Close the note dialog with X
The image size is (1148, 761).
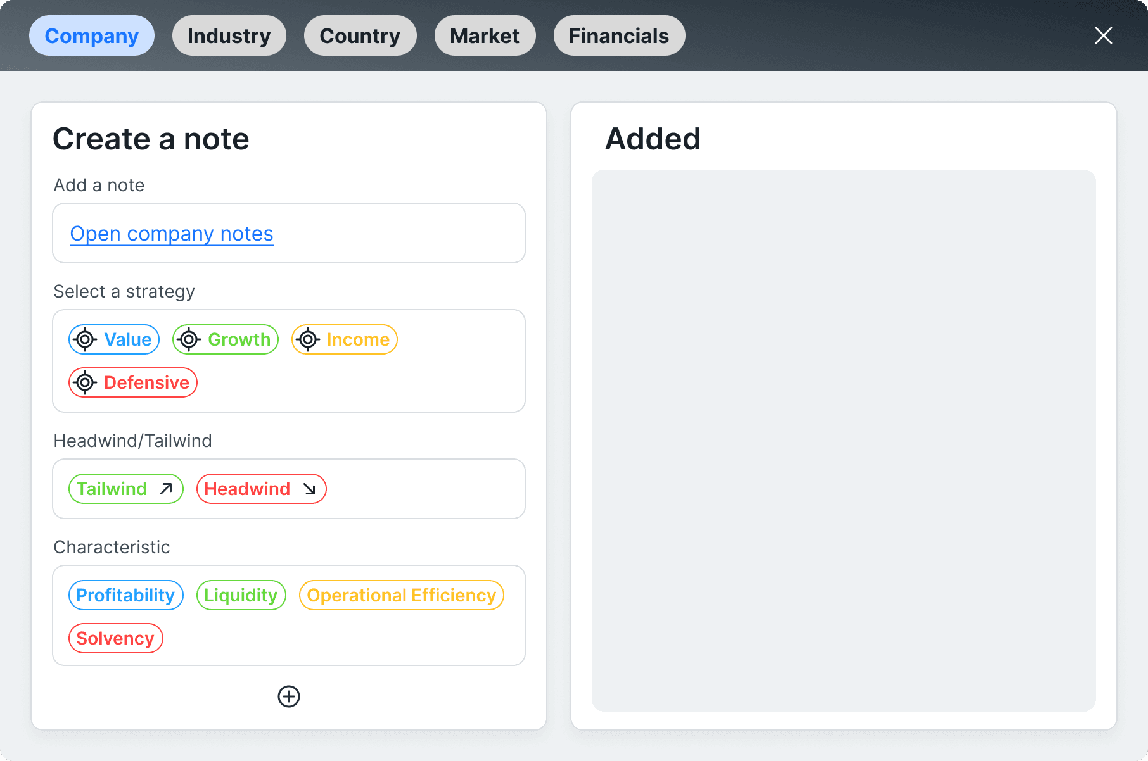(1104, 35)
